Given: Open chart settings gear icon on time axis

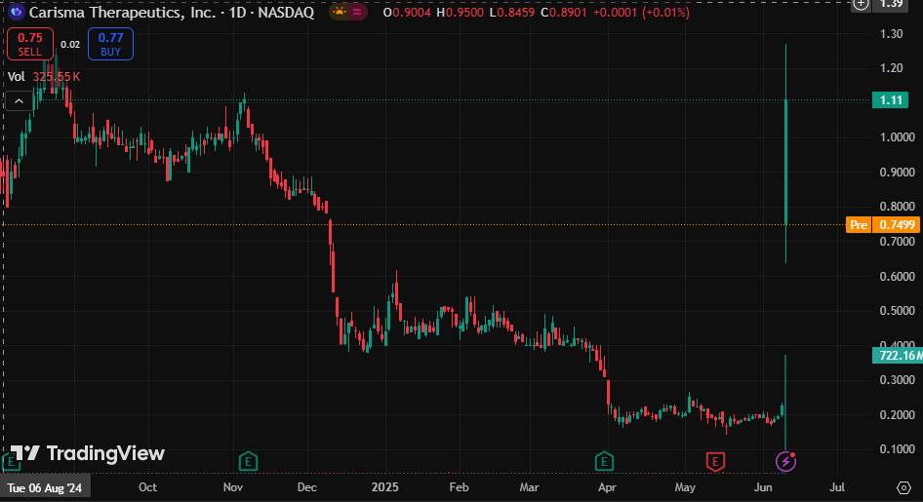Looking at the screenshot, I should (x=903, y=487).
